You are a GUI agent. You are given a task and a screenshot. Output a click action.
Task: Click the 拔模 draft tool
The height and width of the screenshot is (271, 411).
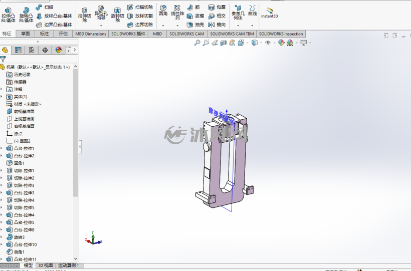tap(195, 16)
